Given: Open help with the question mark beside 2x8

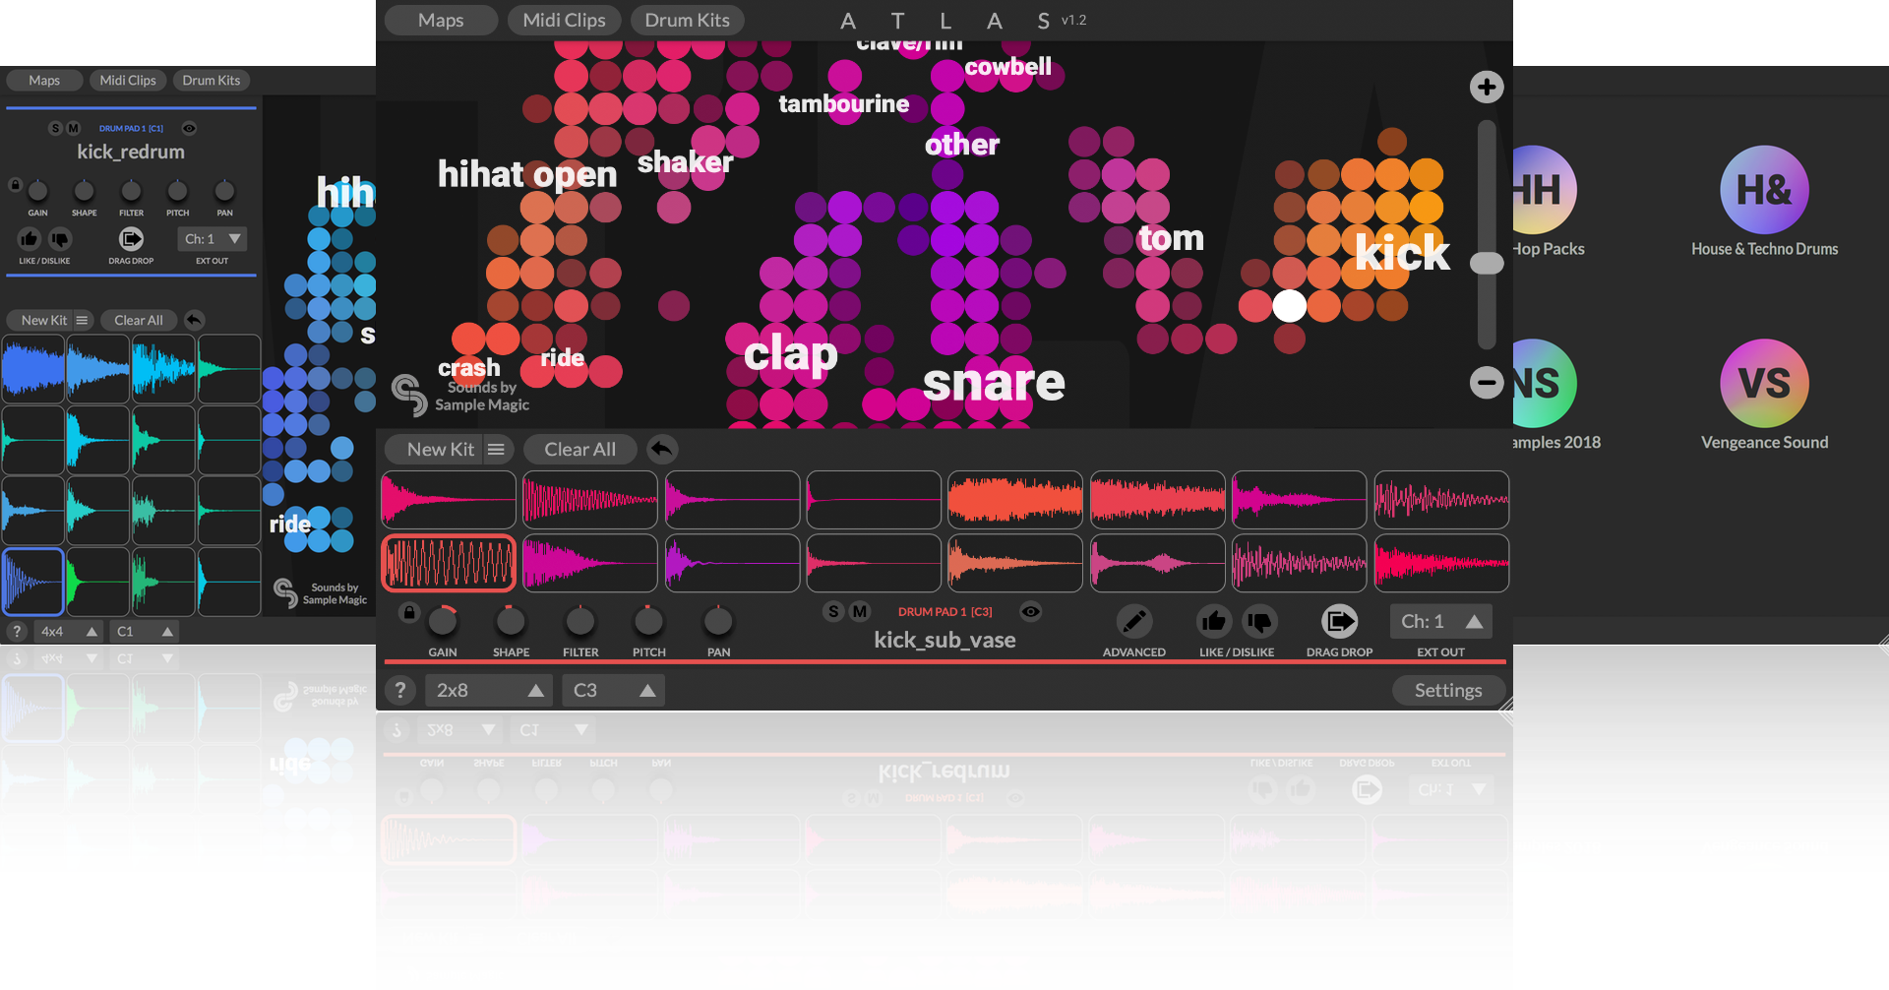Looking at the screenshot, I should [x=399, y=690].
